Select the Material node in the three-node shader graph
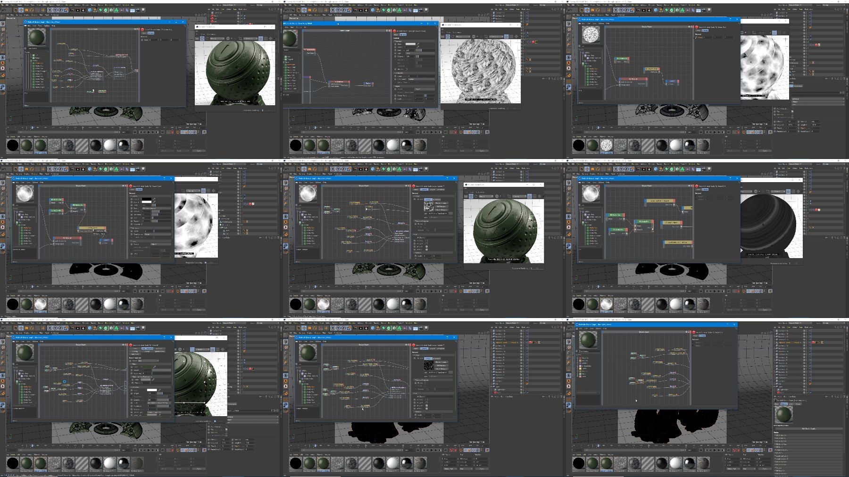Image resolution: width=849 pixels, height=477 pixels. coord(339,84)
